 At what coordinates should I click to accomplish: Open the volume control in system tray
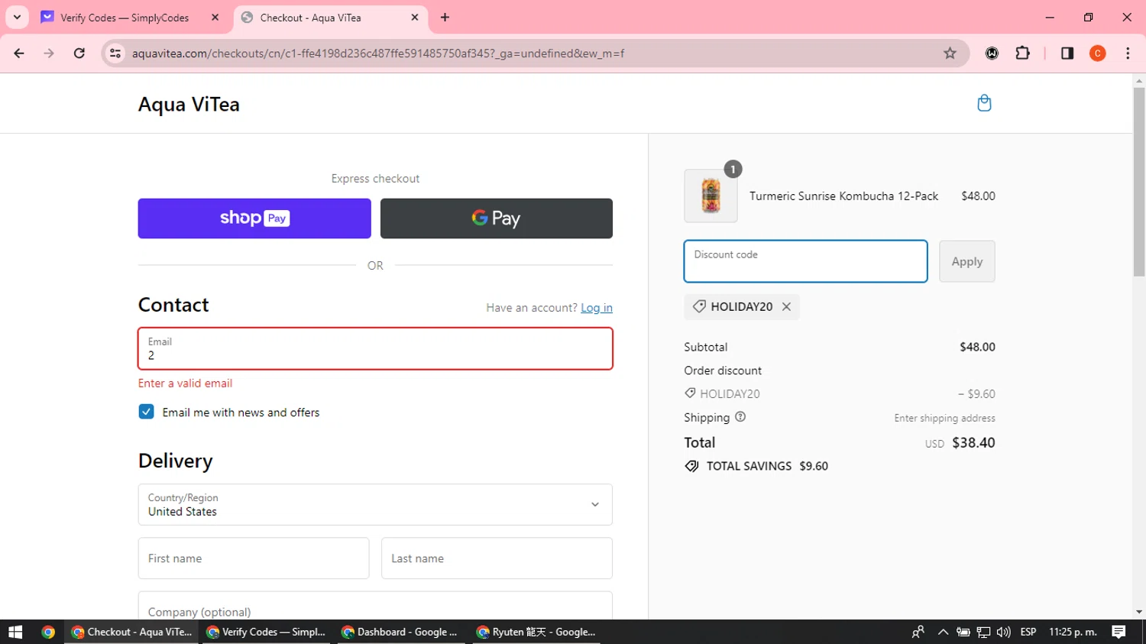pos(1003,632)
